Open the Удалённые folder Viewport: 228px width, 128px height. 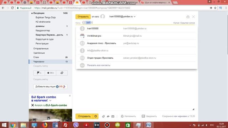(39, 53)
